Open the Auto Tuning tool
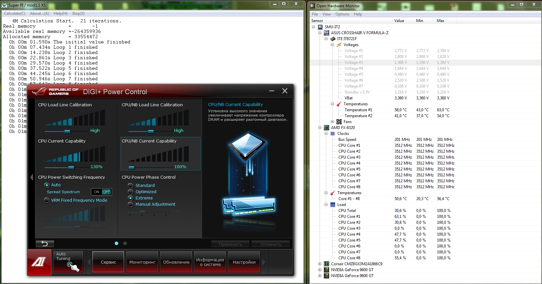 [x=68, y=262]
